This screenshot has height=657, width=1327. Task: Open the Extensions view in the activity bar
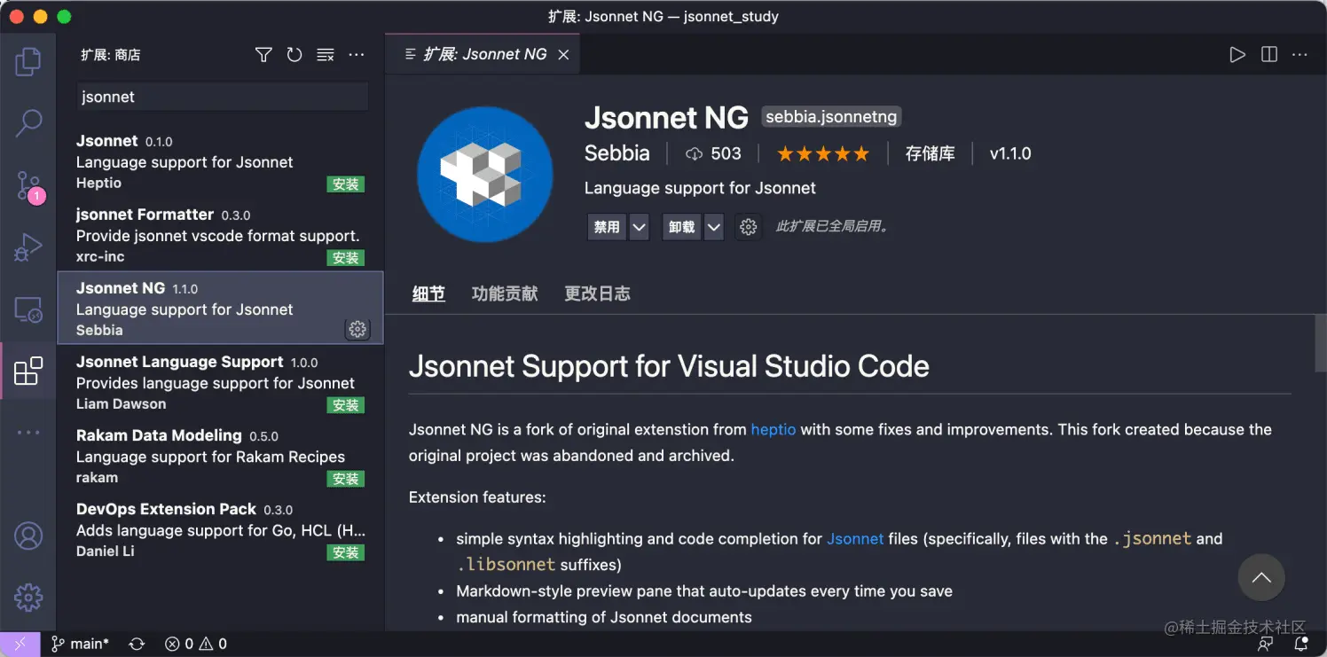(x=27, y=371)
